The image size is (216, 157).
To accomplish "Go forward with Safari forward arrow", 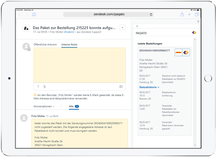I will pyautogui.click(x=27, y=15).
